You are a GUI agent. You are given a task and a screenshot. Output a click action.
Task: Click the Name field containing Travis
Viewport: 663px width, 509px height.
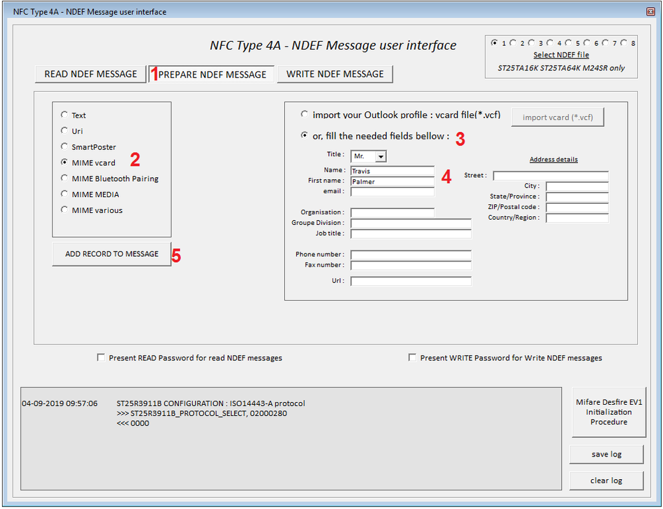(393, 171)
